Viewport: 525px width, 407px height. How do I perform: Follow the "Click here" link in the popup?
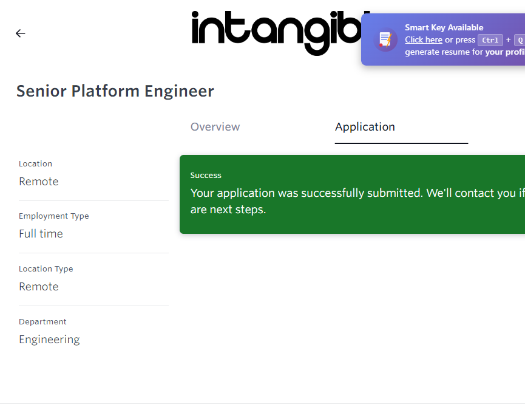point(424,39)
